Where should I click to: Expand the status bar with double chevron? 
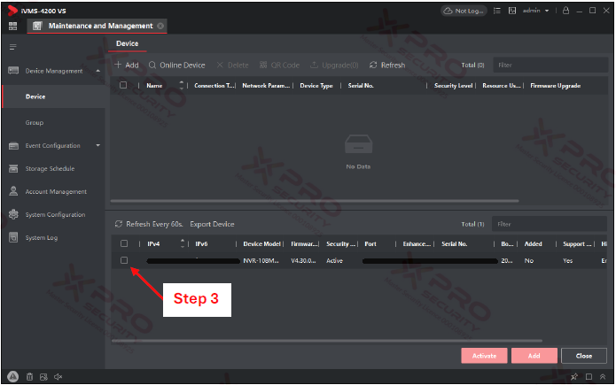(x=603, y=377)
